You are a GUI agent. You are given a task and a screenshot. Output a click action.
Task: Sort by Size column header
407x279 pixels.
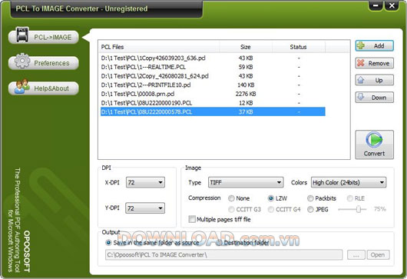[x=246, y=47]
